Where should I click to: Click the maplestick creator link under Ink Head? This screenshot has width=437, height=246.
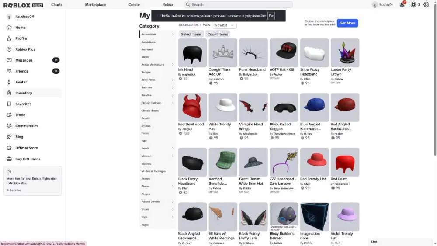(x=189, y=74)
